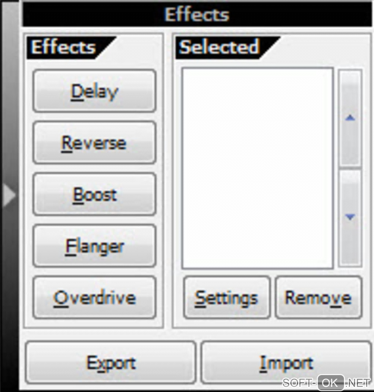
Task: Choose the Flanger effect
Action: coord(95,246)
